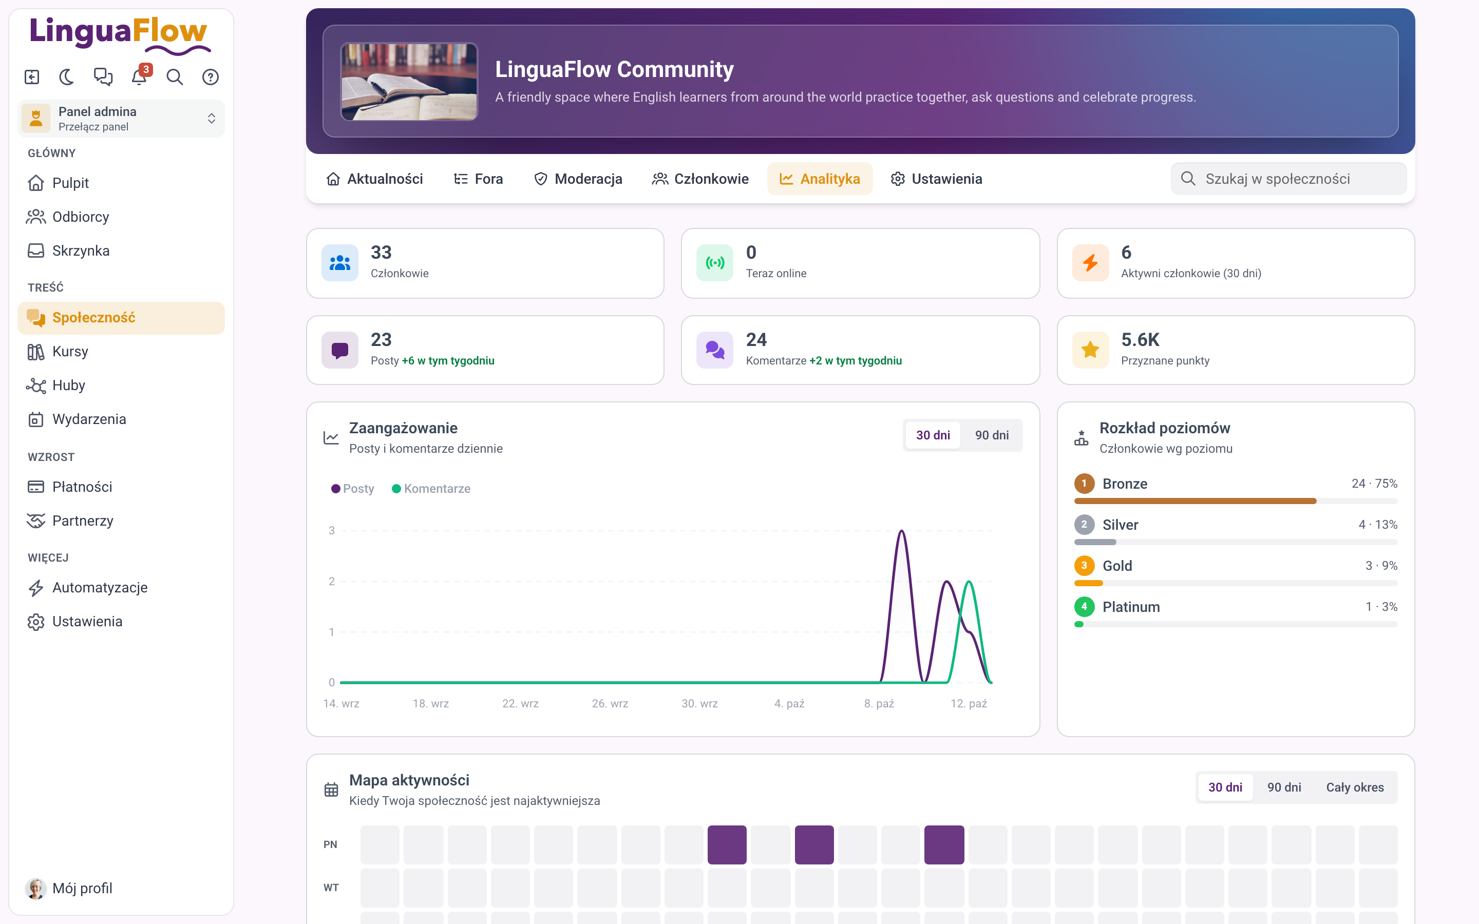
Task: Open Kursy section
Action: 121,352
